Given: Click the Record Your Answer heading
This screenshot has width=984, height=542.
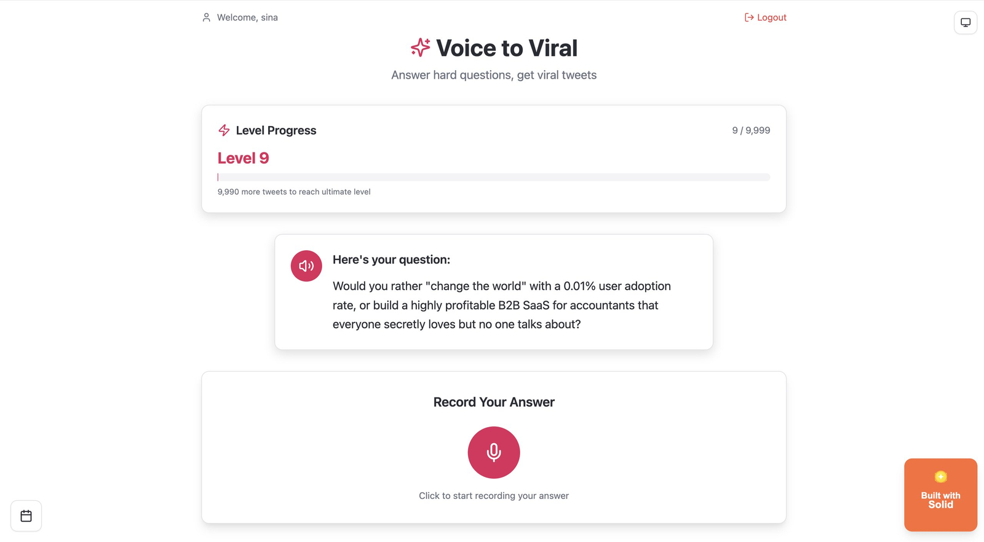Looking at the screenshot, I should [494, 402].
